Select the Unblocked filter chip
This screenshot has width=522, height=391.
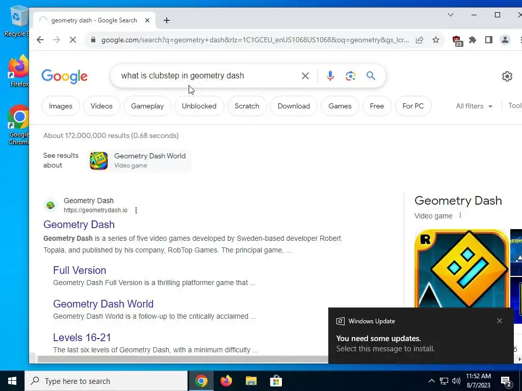[x=199, y=106]
